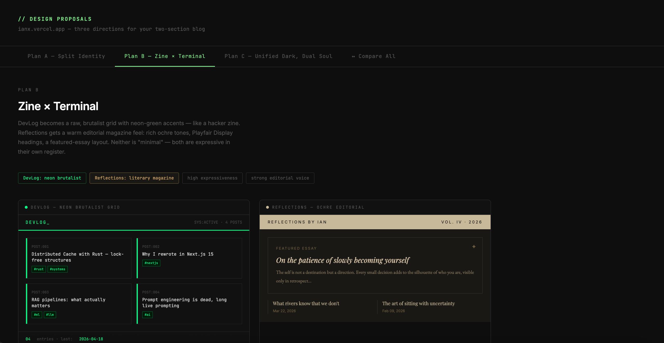Click the DevLog: neon brutalist chip

pos(52,178)
